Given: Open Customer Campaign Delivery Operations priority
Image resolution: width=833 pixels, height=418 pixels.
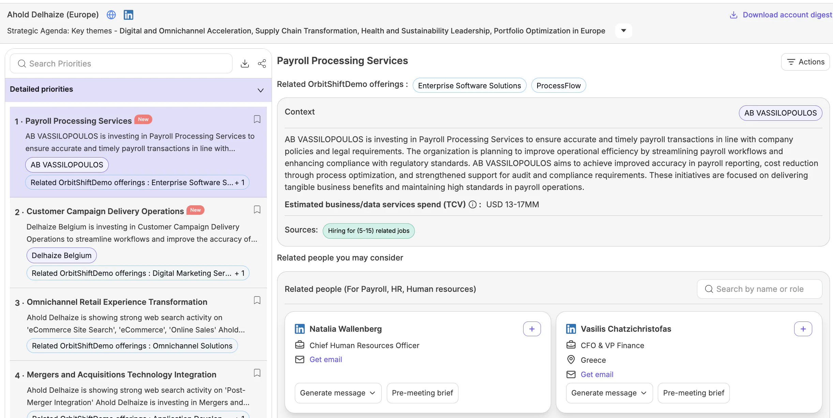Looking at the screenshot, I should (x=105, y=211).
